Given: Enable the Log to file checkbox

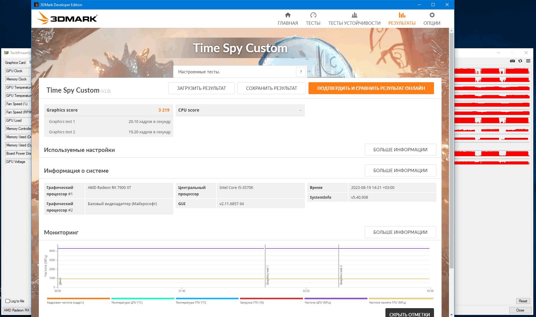Looking at the screenshot, I should click(8, 301).
